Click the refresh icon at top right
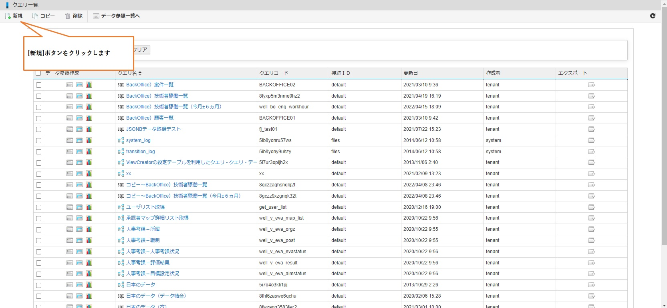 point(653,16)
